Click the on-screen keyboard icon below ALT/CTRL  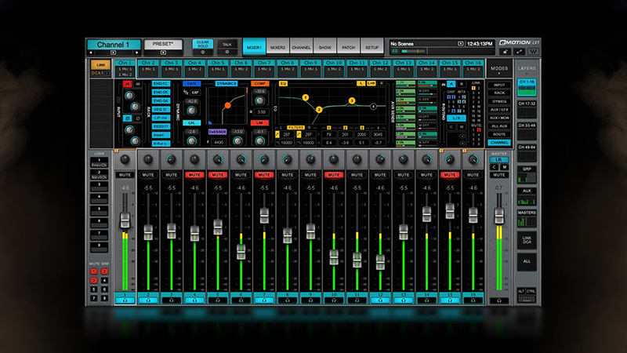pos(527,299)
